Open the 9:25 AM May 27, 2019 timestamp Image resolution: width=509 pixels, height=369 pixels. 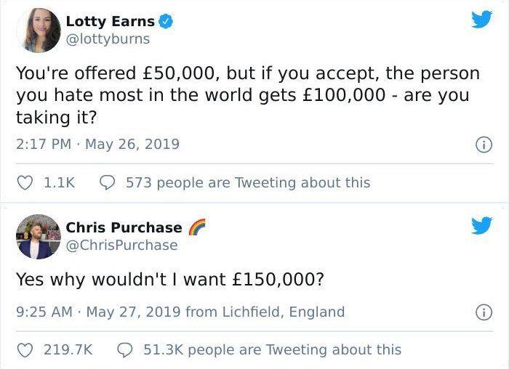coord(98,312)
